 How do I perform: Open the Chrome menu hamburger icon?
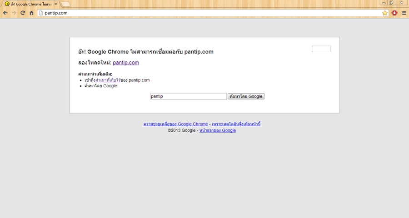[x=404, y=13]
